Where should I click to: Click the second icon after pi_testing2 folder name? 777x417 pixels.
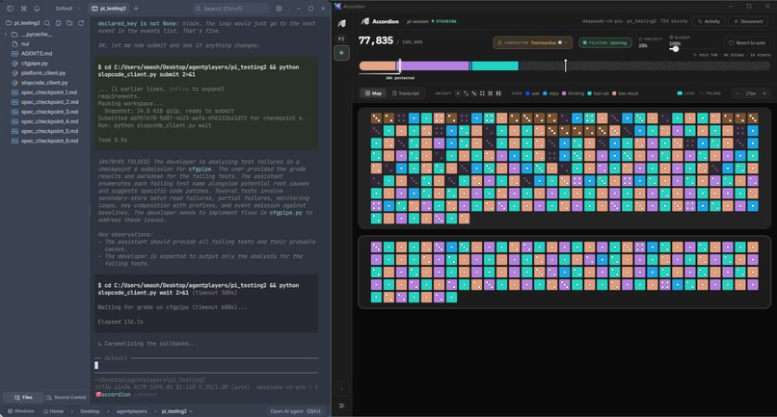pos(59,23)
